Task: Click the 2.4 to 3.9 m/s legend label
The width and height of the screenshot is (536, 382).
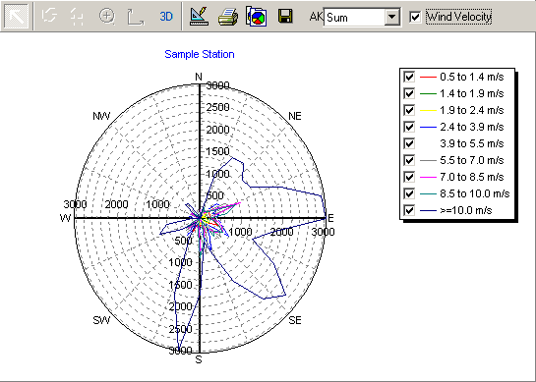Action: point(472,127)
